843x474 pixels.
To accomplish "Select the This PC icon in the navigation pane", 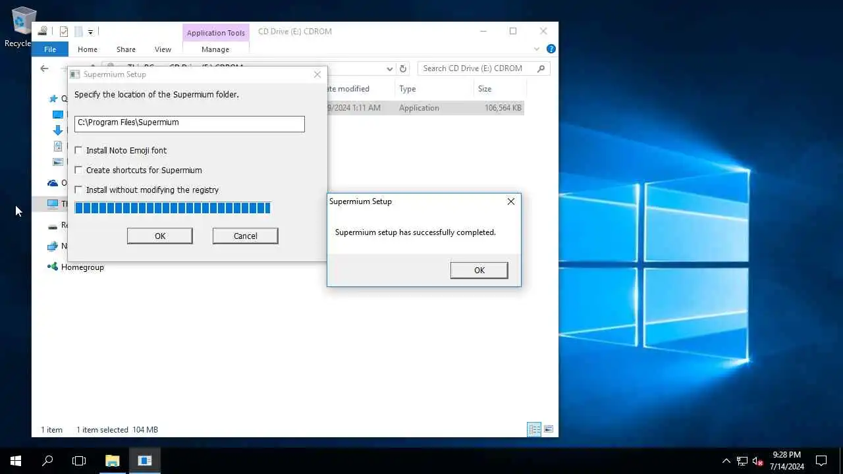I will (x=53, y=204).
